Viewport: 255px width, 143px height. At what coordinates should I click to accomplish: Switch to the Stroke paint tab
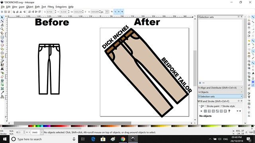[212, 106]
